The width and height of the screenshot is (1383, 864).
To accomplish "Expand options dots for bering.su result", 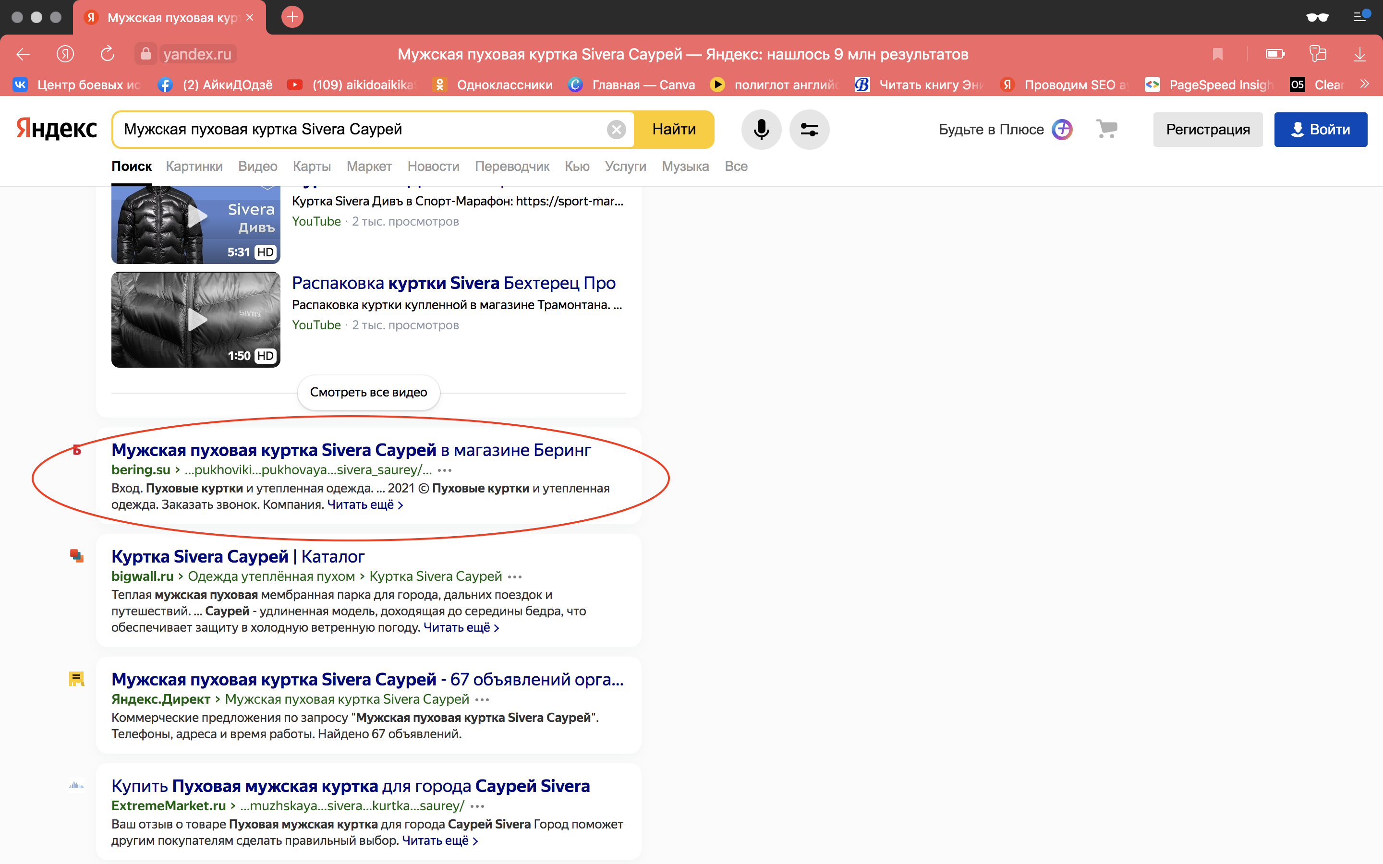I will (445, 470).
